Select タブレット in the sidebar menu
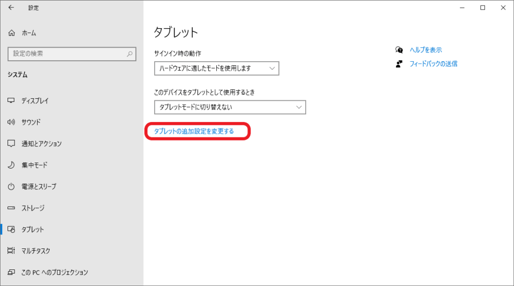 [33, 229]
